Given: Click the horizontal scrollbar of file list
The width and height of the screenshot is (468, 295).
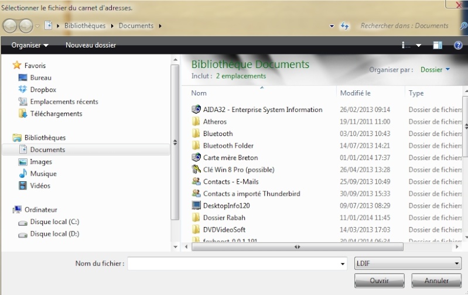Looking at the screenshot, I should click(298, 247).
